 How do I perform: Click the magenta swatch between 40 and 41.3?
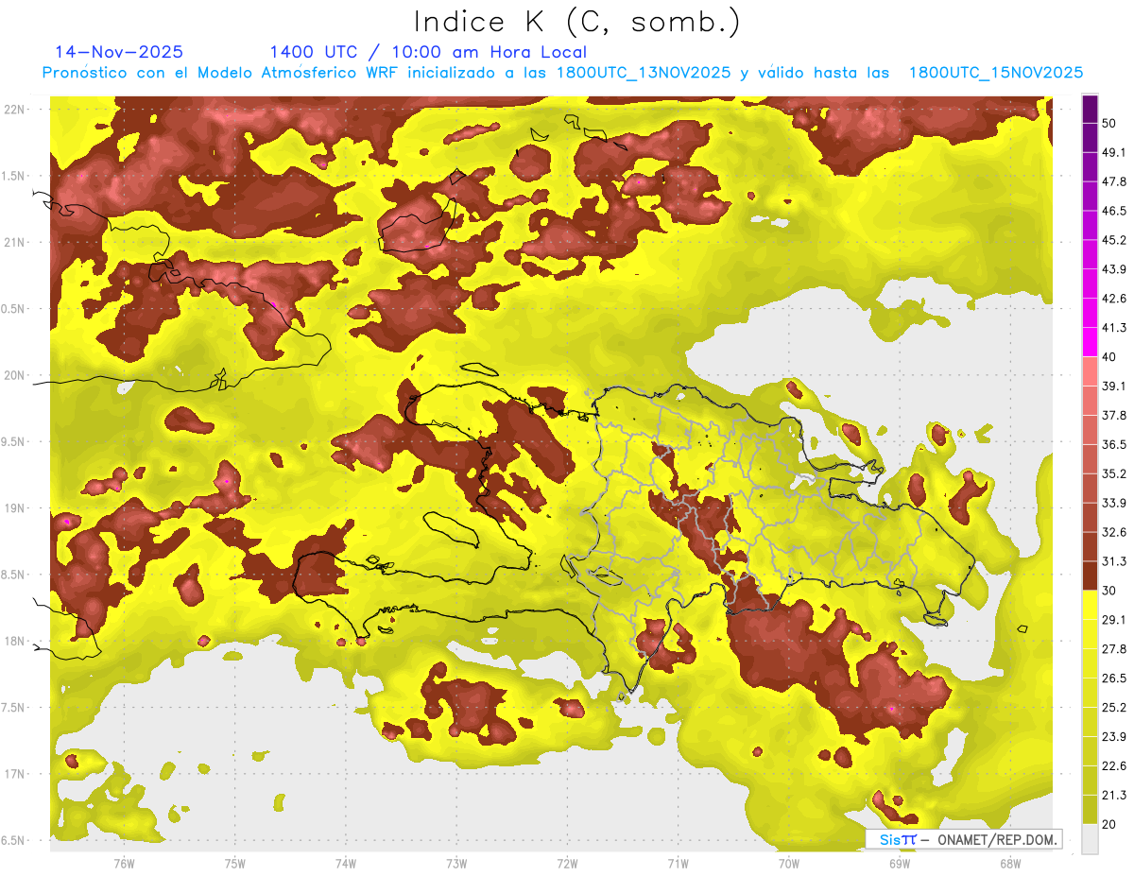[1091, 342]
